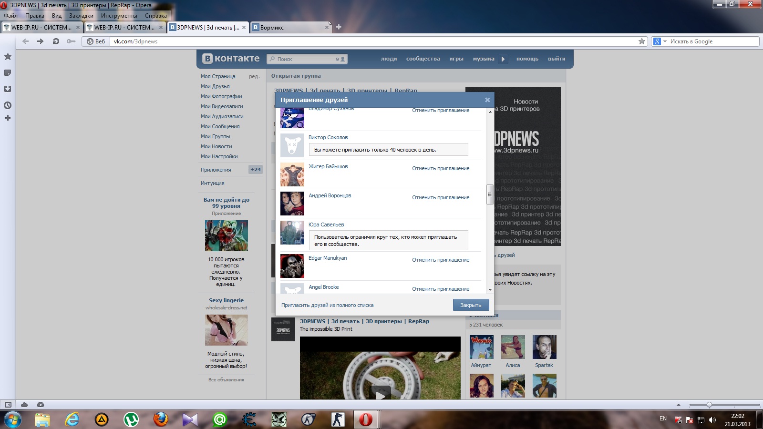
Task: Expand music player arrow in VK header
Action: [503, 59]
